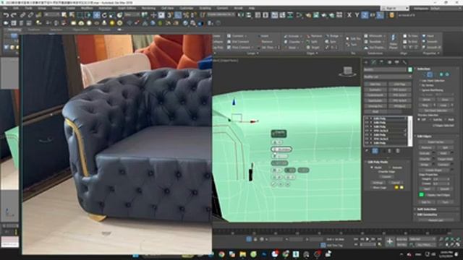Click Insert Vertex in Edit Edges
Image resolution: width=463 pixels, height=260 pixels.
point(436,142)
